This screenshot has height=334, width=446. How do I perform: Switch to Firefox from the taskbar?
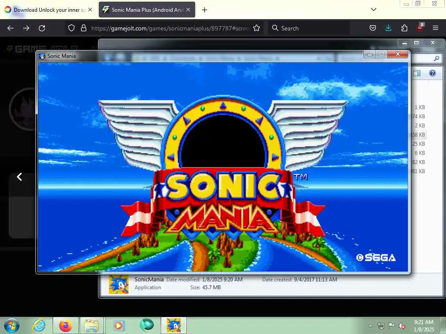pyautogui.click(x=66, y=325)
